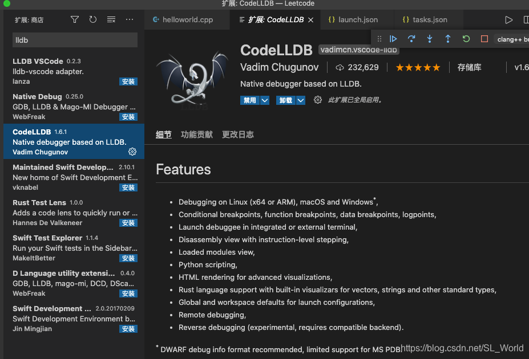The width and height of the screenshot is (529, 359).
Task: Click the 卸载 uninstall button
Action: pyautogui.click(x=286, y=100)
